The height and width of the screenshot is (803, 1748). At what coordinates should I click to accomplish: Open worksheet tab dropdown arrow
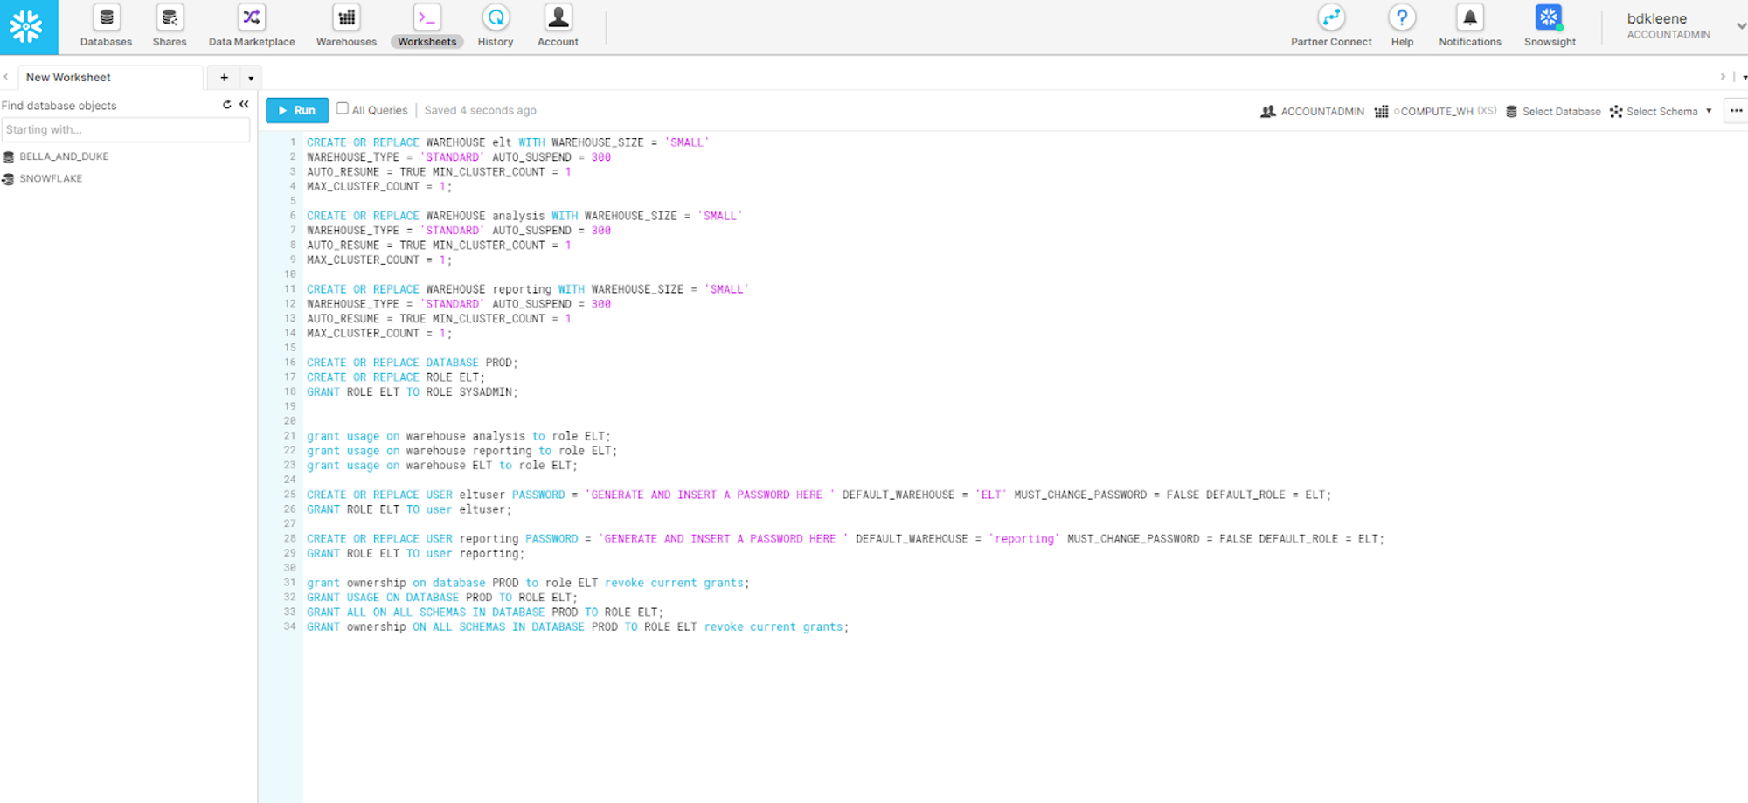251,78
